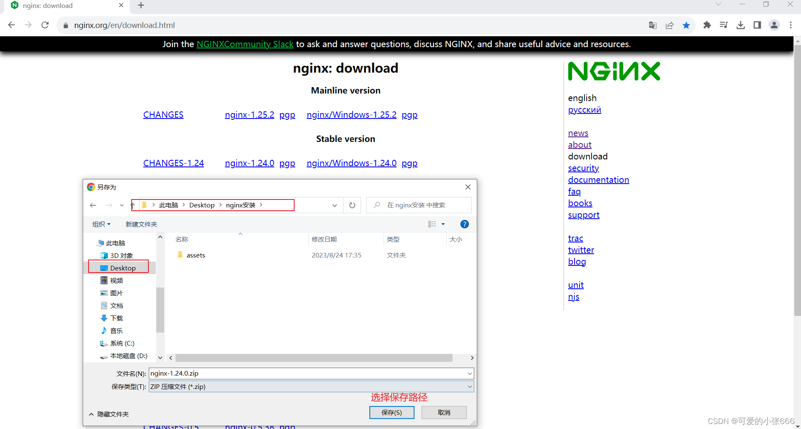
Task: Open Chrome downloads icon
Action: [740, 25]
